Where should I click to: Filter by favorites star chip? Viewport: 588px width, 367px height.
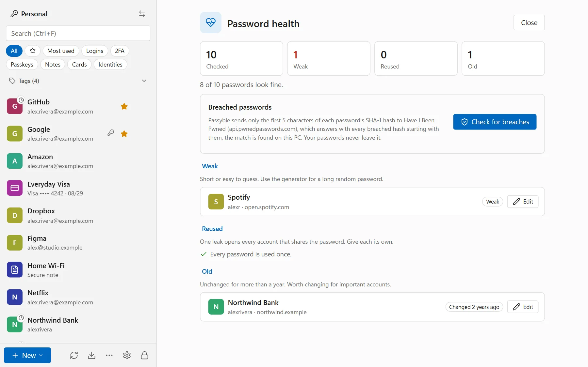(33, 51)
